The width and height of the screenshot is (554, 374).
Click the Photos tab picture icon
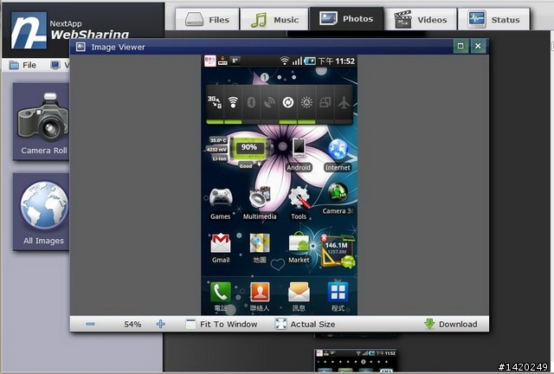pos(328,18)
